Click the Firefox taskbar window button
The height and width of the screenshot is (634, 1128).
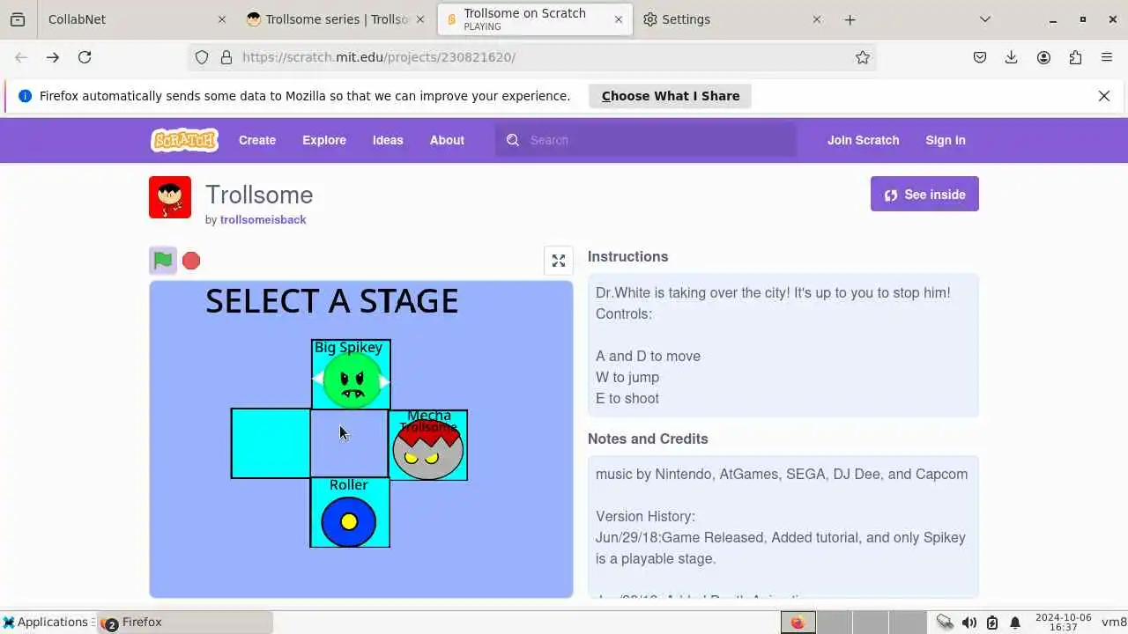click(185, 622)
